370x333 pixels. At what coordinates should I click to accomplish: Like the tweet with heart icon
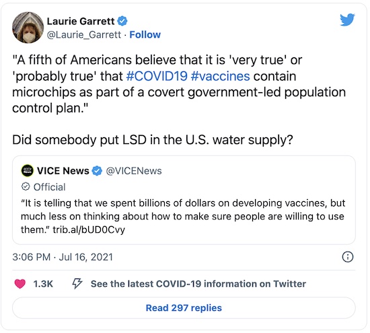pyautogui.click(x=20, y=284)
